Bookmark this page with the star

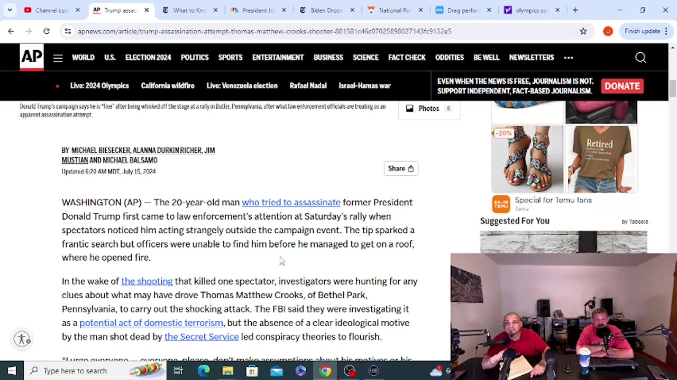pyautogui.click(x=583, y=31)
